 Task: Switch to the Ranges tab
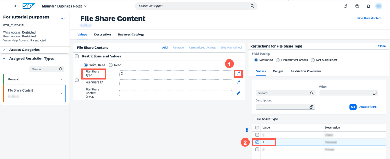[278, 71]
